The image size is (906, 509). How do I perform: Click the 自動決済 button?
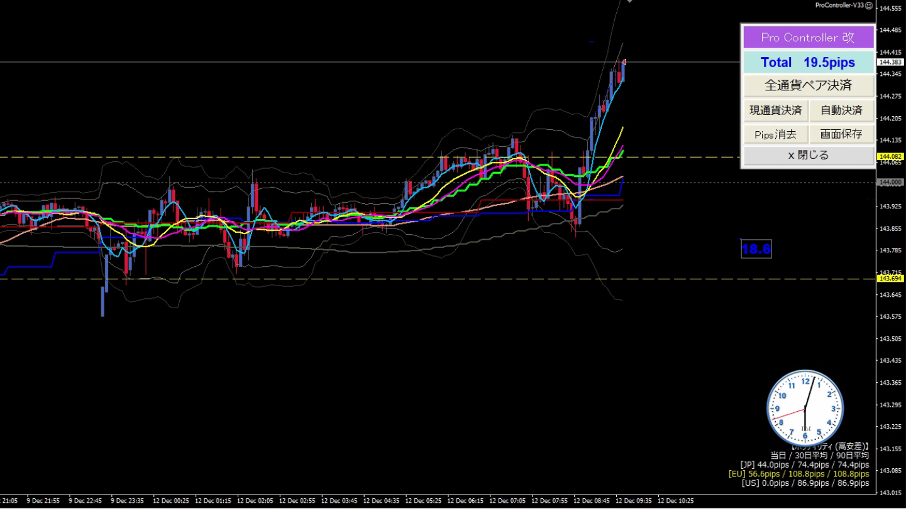tap(842, 110)
